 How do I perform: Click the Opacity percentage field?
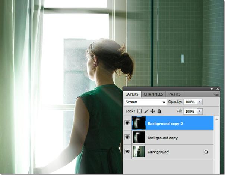[189, 102]
